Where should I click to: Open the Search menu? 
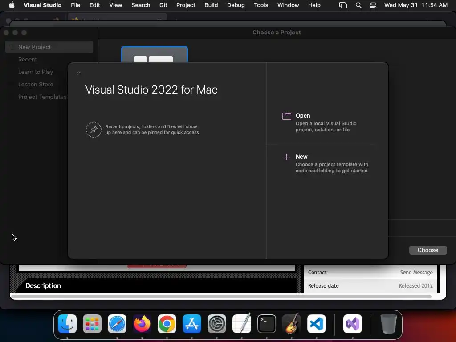click(x=141, y=5)
